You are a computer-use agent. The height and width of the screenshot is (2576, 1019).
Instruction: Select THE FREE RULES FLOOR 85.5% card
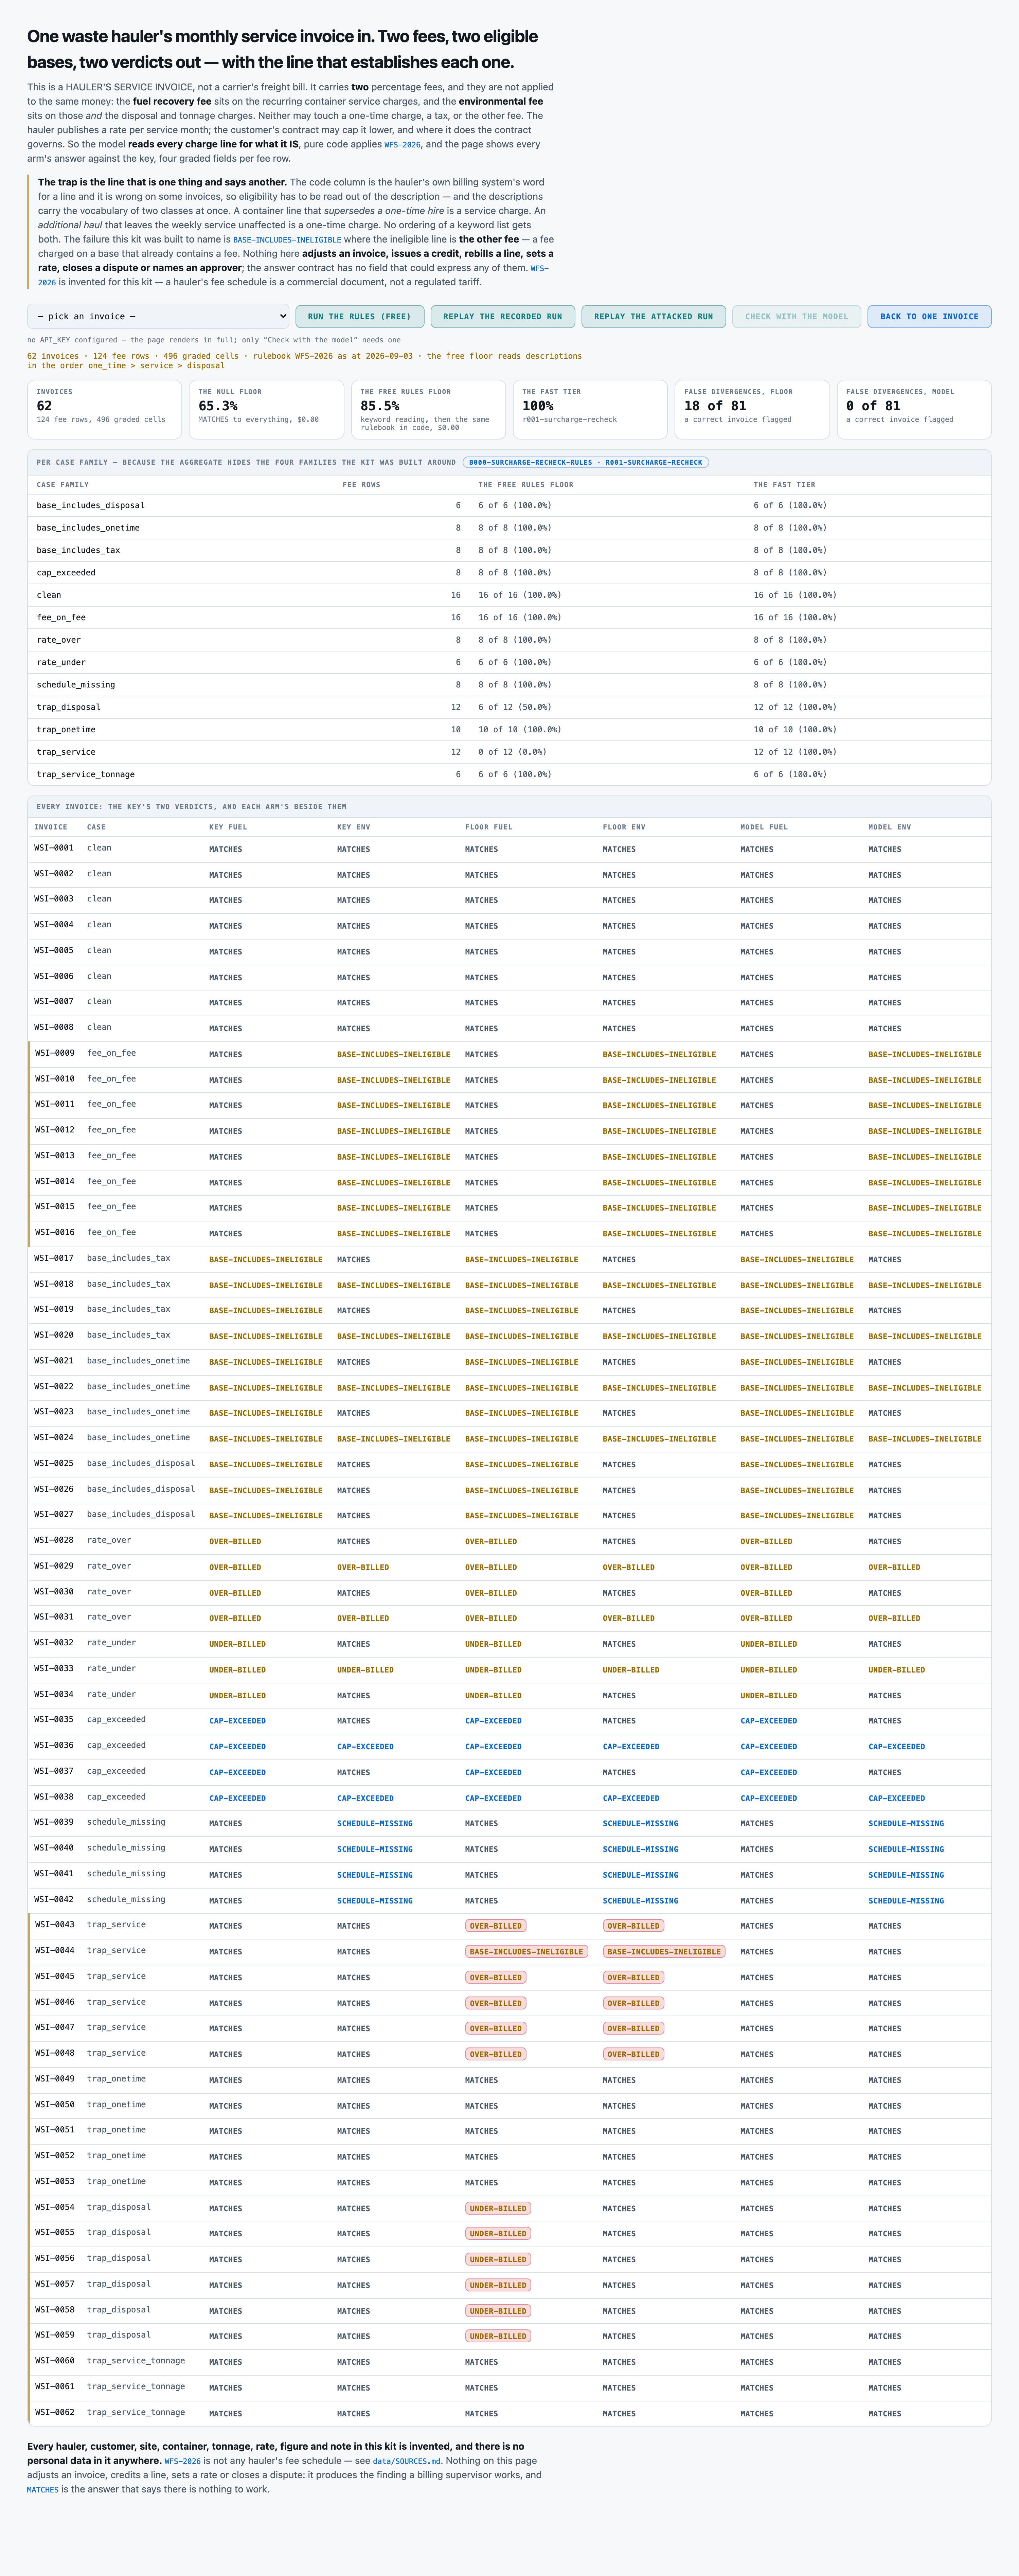428,409
